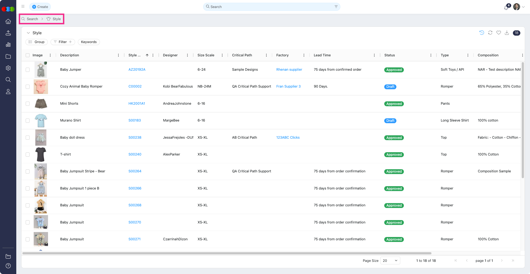
Task: Open the Page Size dropdown
Action: pyautogui.click(x=390, y=260)
